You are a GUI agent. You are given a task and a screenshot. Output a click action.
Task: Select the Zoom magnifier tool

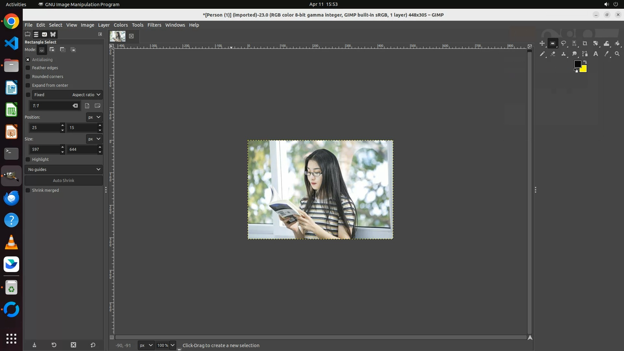[x=617, y=54]
